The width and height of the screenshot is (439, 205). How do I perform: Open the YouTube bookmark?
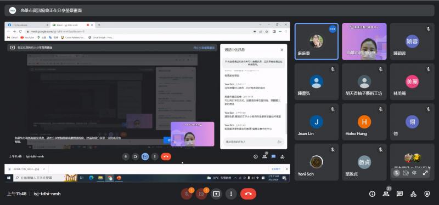tap(27, 37)
